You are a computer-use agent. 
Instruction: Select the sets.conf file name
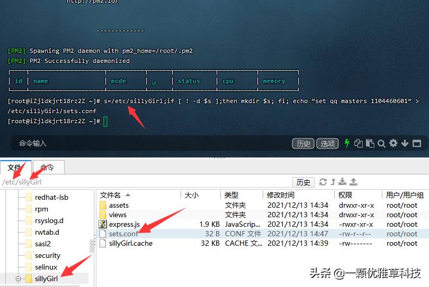[x=123, y=234]
